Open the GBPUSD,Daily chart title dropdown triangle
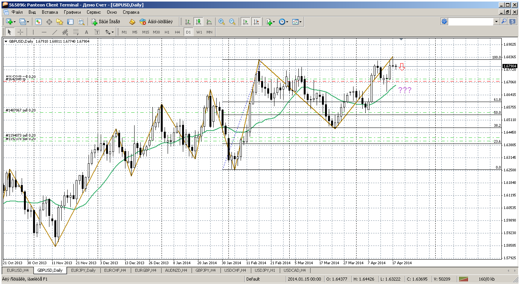The width and height of the screenshot is (520, 284). point(6,41)
